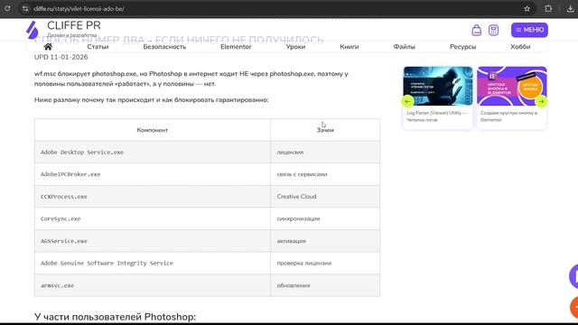Open Создаем круглую кнопку в Elementor link

pyautogui.click(x=508, y=116)
